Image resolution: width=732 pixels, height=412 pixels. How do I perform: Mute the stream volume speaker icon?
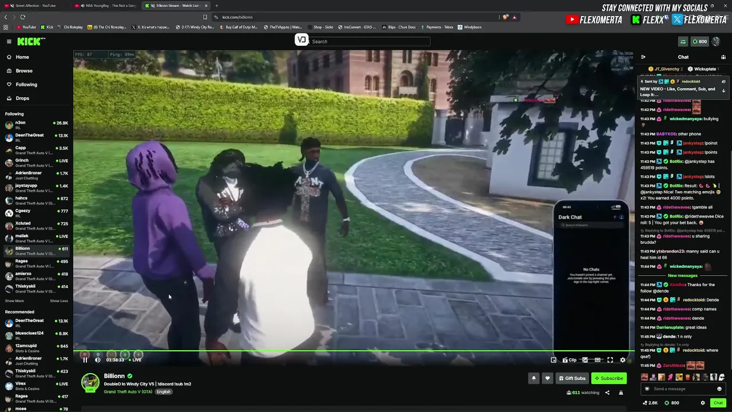click(x=98, y=360)
